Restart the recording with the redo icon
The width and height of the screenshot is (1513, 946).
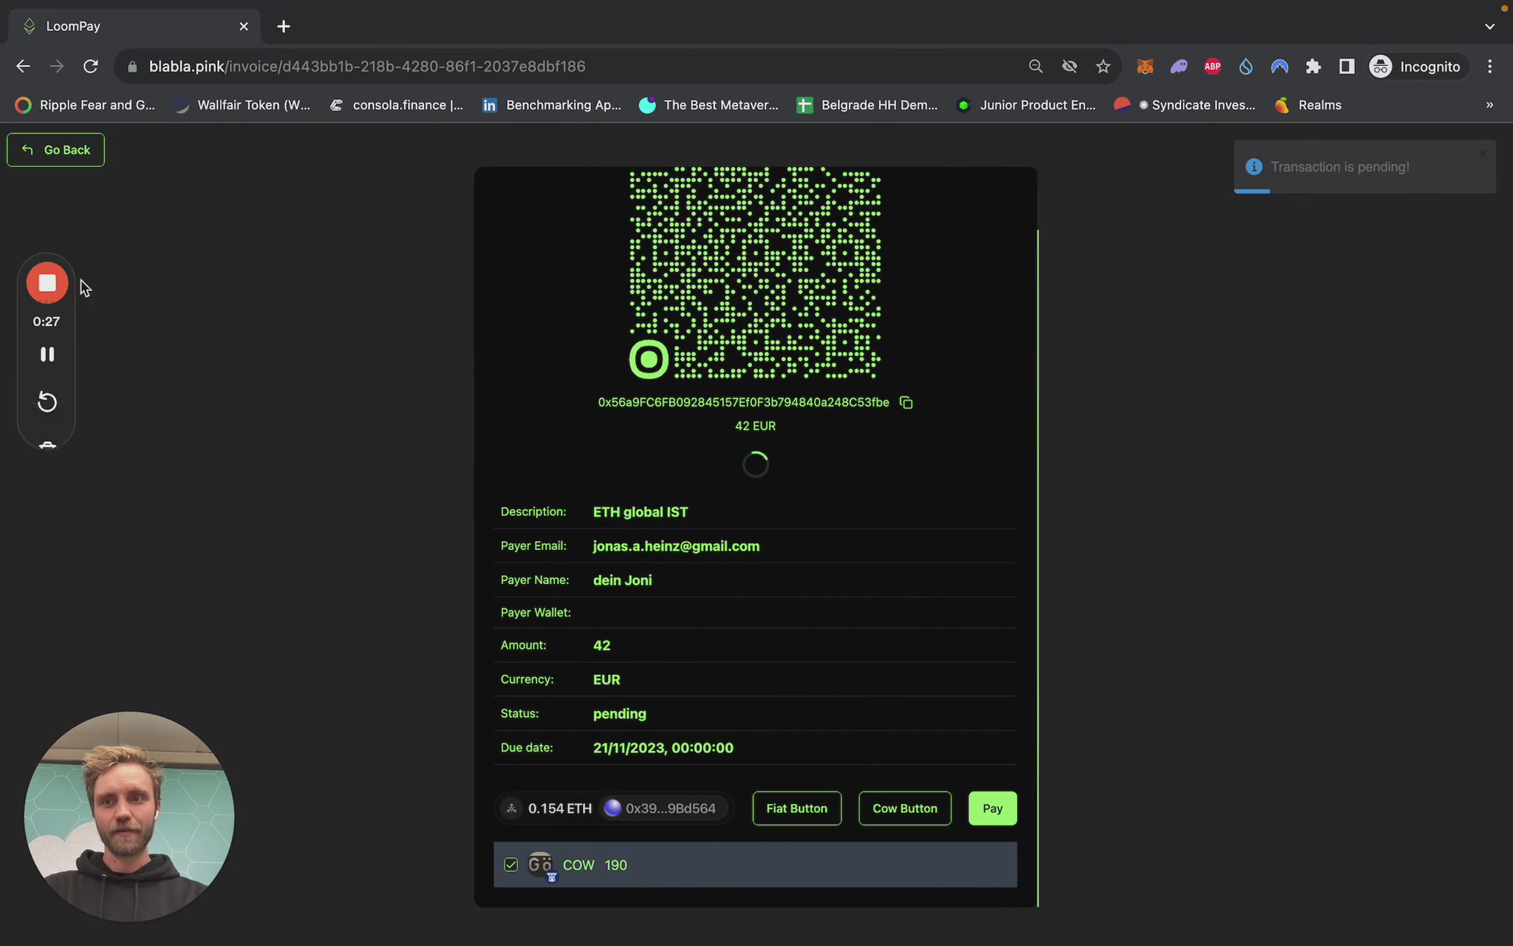pyautogui.click(x=47, y=402)
